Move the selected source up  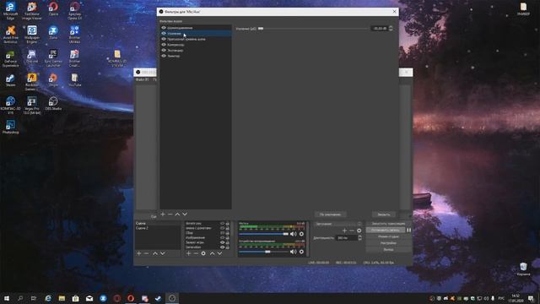pyautogui.click(x=212, y=253)
